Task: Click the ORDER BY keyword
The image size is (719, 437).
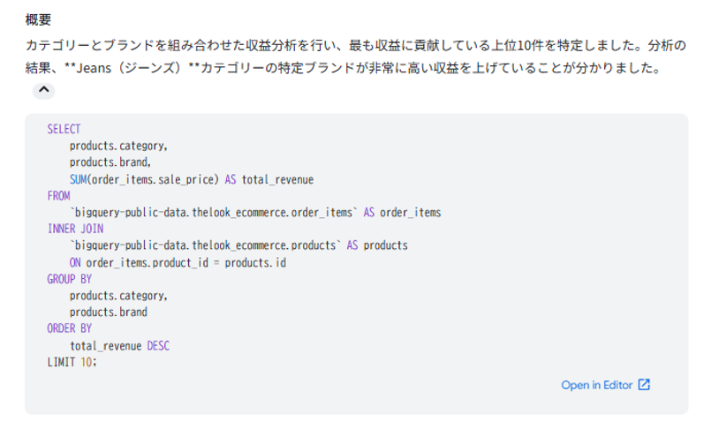Action: click(69, 328)
